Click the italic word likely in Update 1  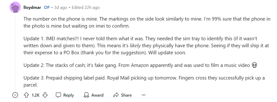point(135,46)
